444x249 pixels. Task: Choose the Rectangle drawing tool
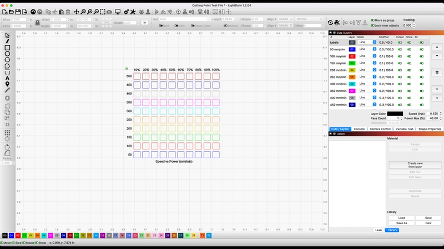point(7,48)
